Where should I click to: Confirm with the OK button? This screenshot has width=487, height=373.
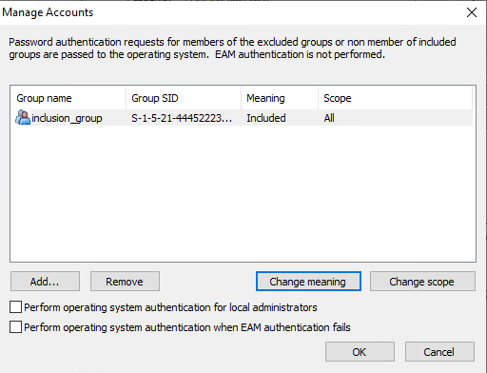(360, 352)
